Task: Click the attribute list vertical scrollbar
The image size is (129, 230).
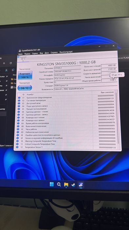Action: [117, 118]
